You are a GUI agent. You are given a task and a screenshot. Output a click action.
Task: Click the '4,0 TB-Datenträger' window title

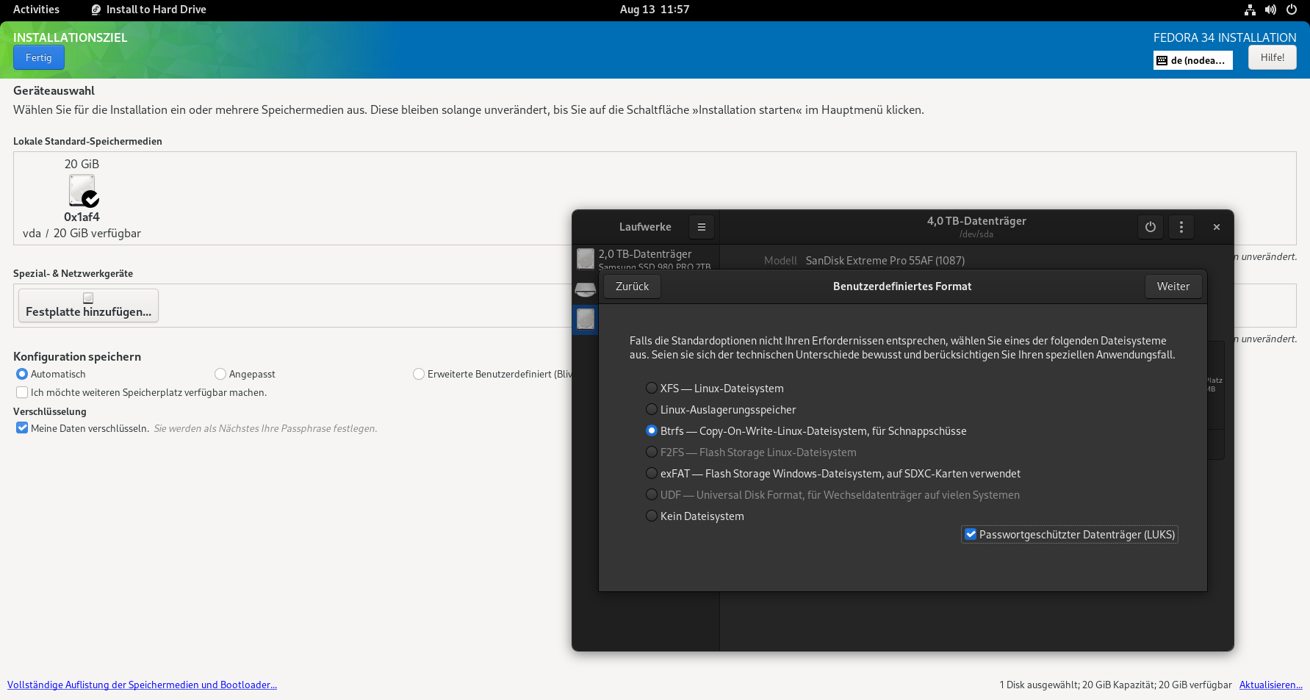click(976, 221)
